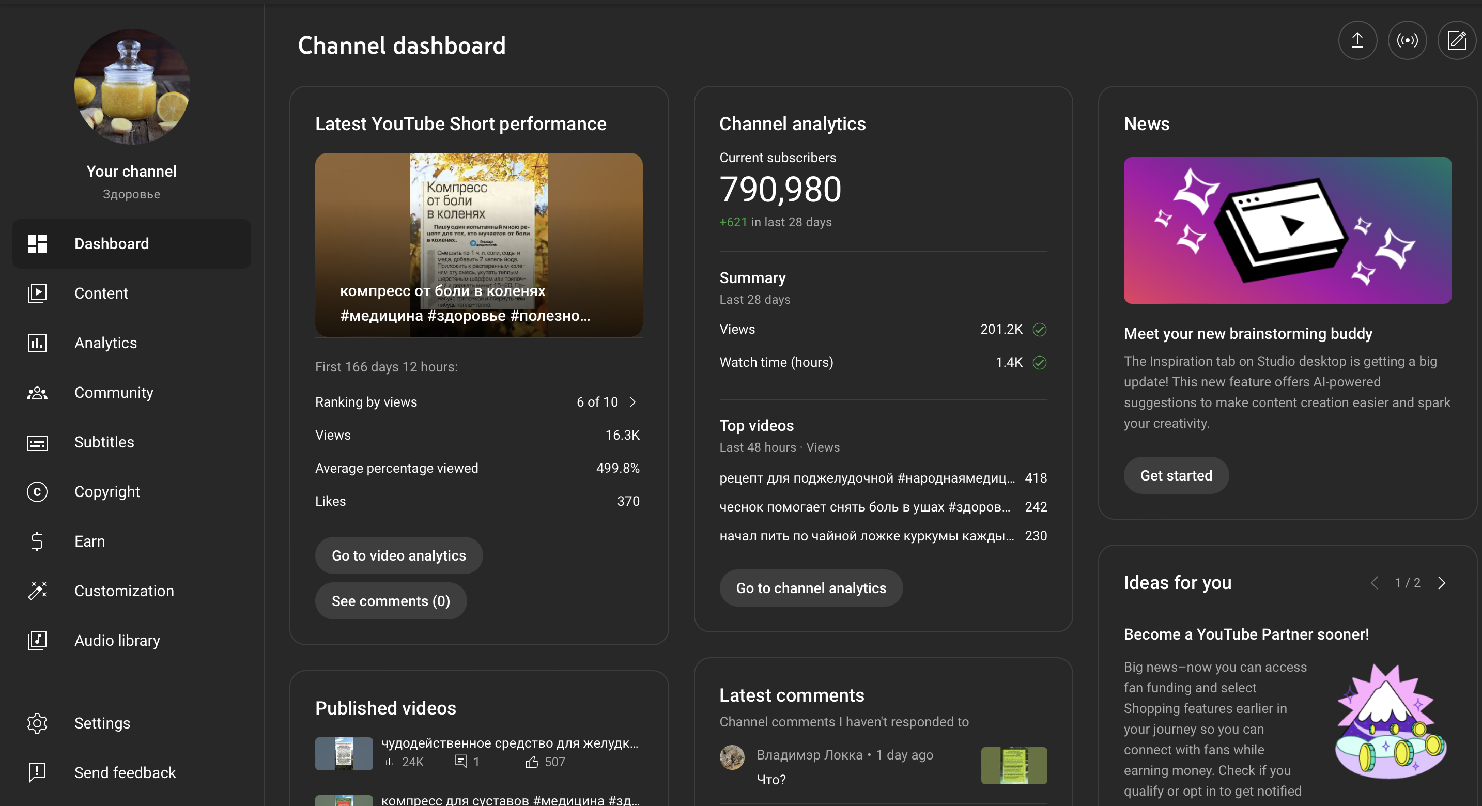Open the Dashboard menu item
The image size is (1482, 806).
tap(132, 243)
